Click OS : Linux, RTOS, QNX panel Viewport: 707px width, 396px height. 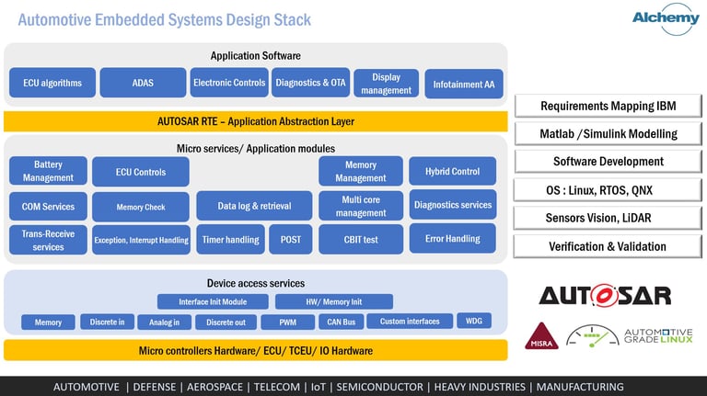[x=608, y=190]
